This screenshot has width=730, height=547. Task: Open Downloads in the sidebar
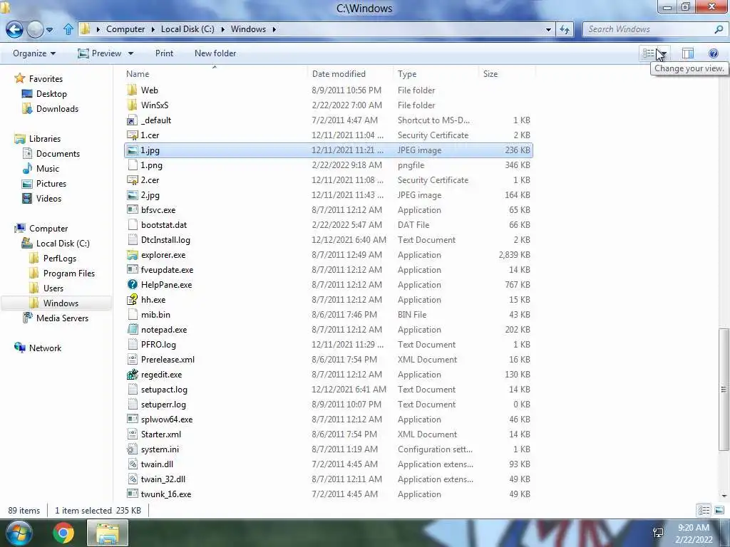pyautogui.click(x=57, y=109)
